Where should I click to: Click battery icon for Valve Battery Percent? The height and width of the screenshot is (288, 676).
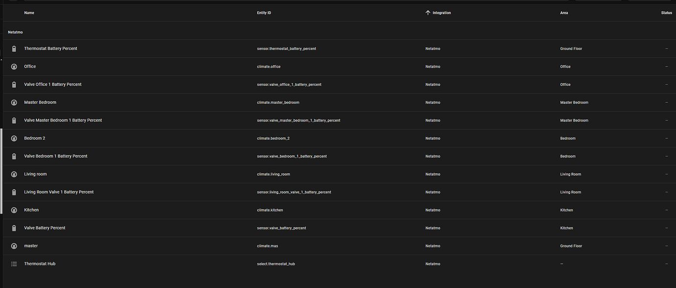pyautogui.click(x=14, y=228)
